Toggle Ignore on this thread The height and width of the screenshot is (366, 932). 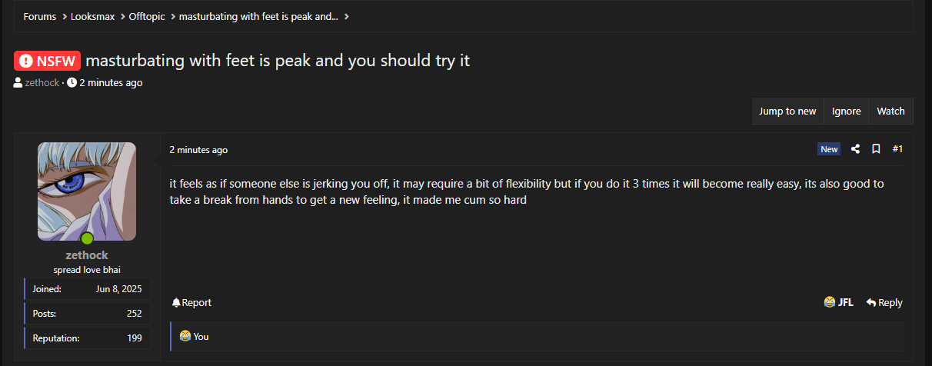pyautogui.click(x=846, y=111)
